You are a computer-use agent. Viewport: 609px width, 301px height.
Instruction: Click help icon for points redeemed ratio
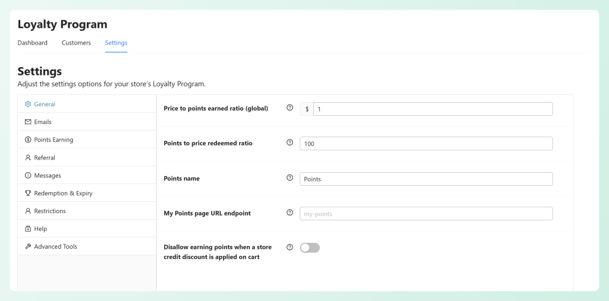tap(290, 142)
